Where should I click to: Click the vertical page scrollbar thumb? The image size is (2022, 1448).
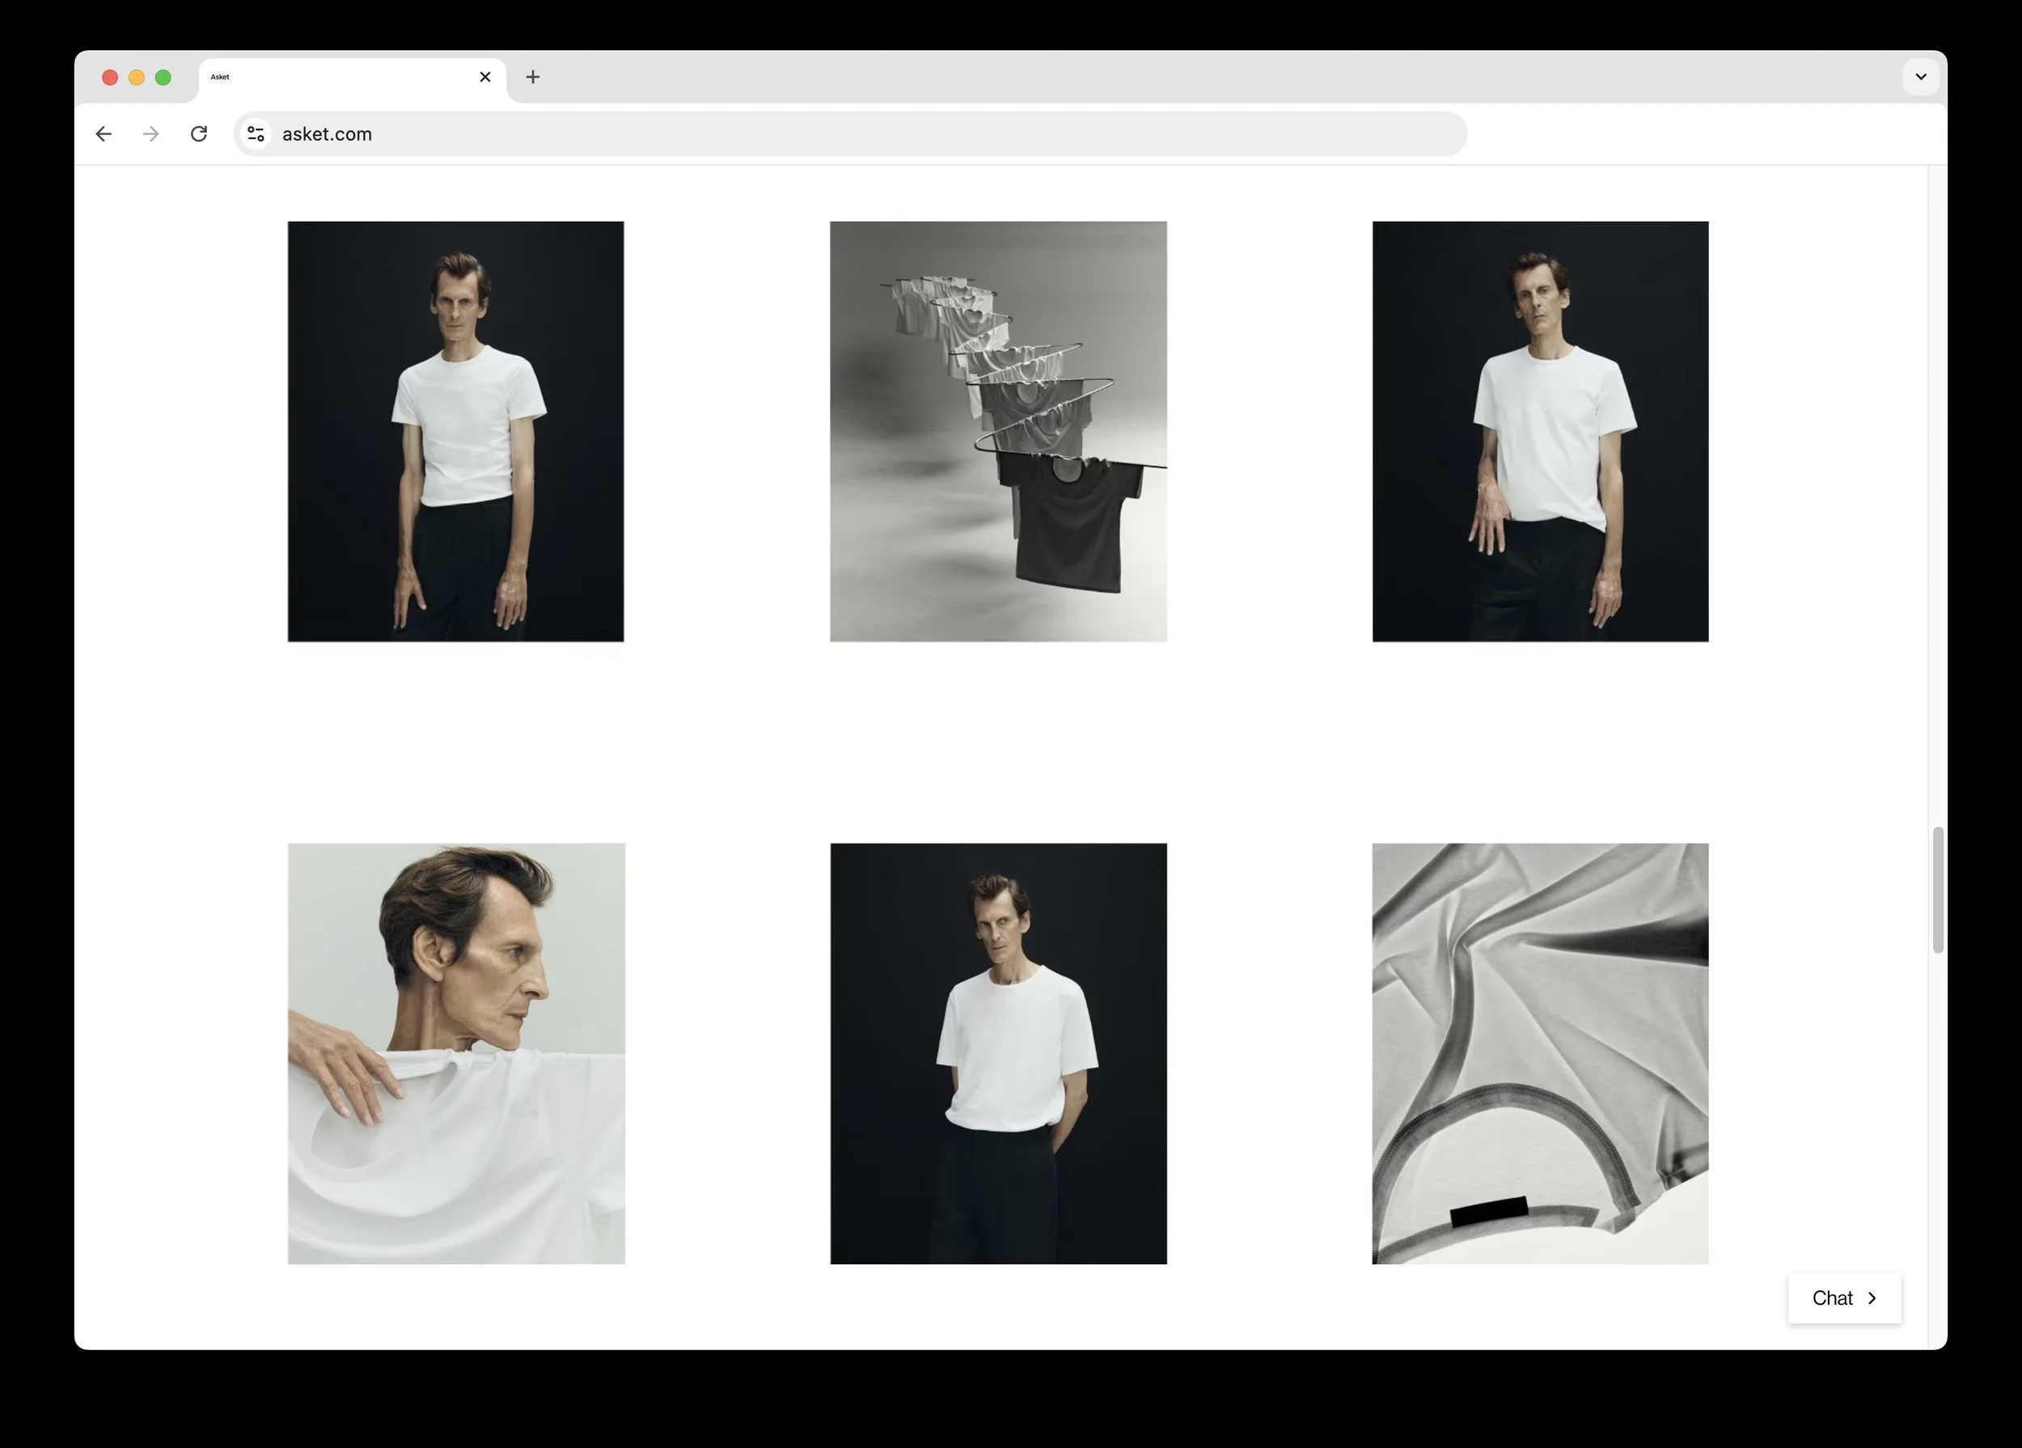click(x=1937, y=889)
